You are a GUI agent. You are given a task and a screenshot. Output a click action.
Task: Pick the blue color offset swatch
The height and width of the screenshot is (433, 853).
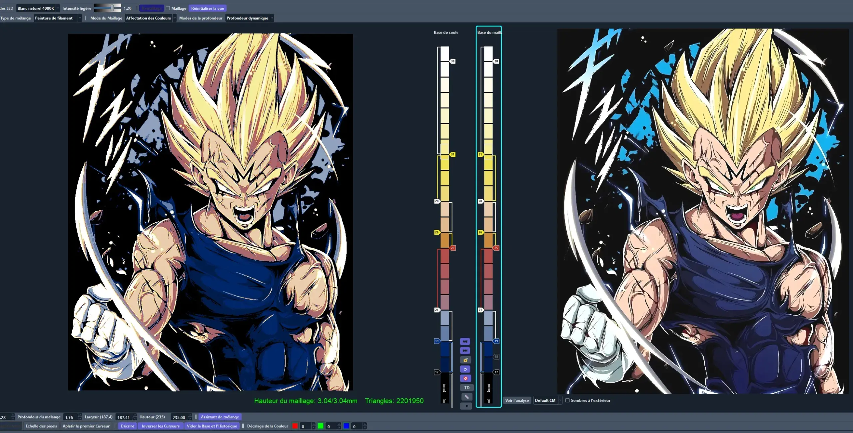point(346,426)
